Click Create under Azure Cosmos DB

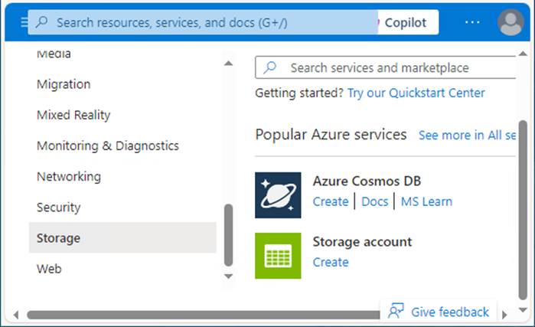coord(331,201)
